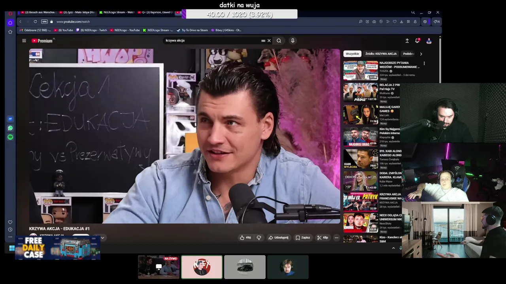The image size is (506, 284).
Task: Open the Opera GX corner home icon
Action: pos(10,22)
